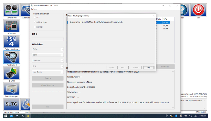Viewport: 211px width, 121px height.
Task: Open the Utilities gear icon
Action: tap(26, 104)
